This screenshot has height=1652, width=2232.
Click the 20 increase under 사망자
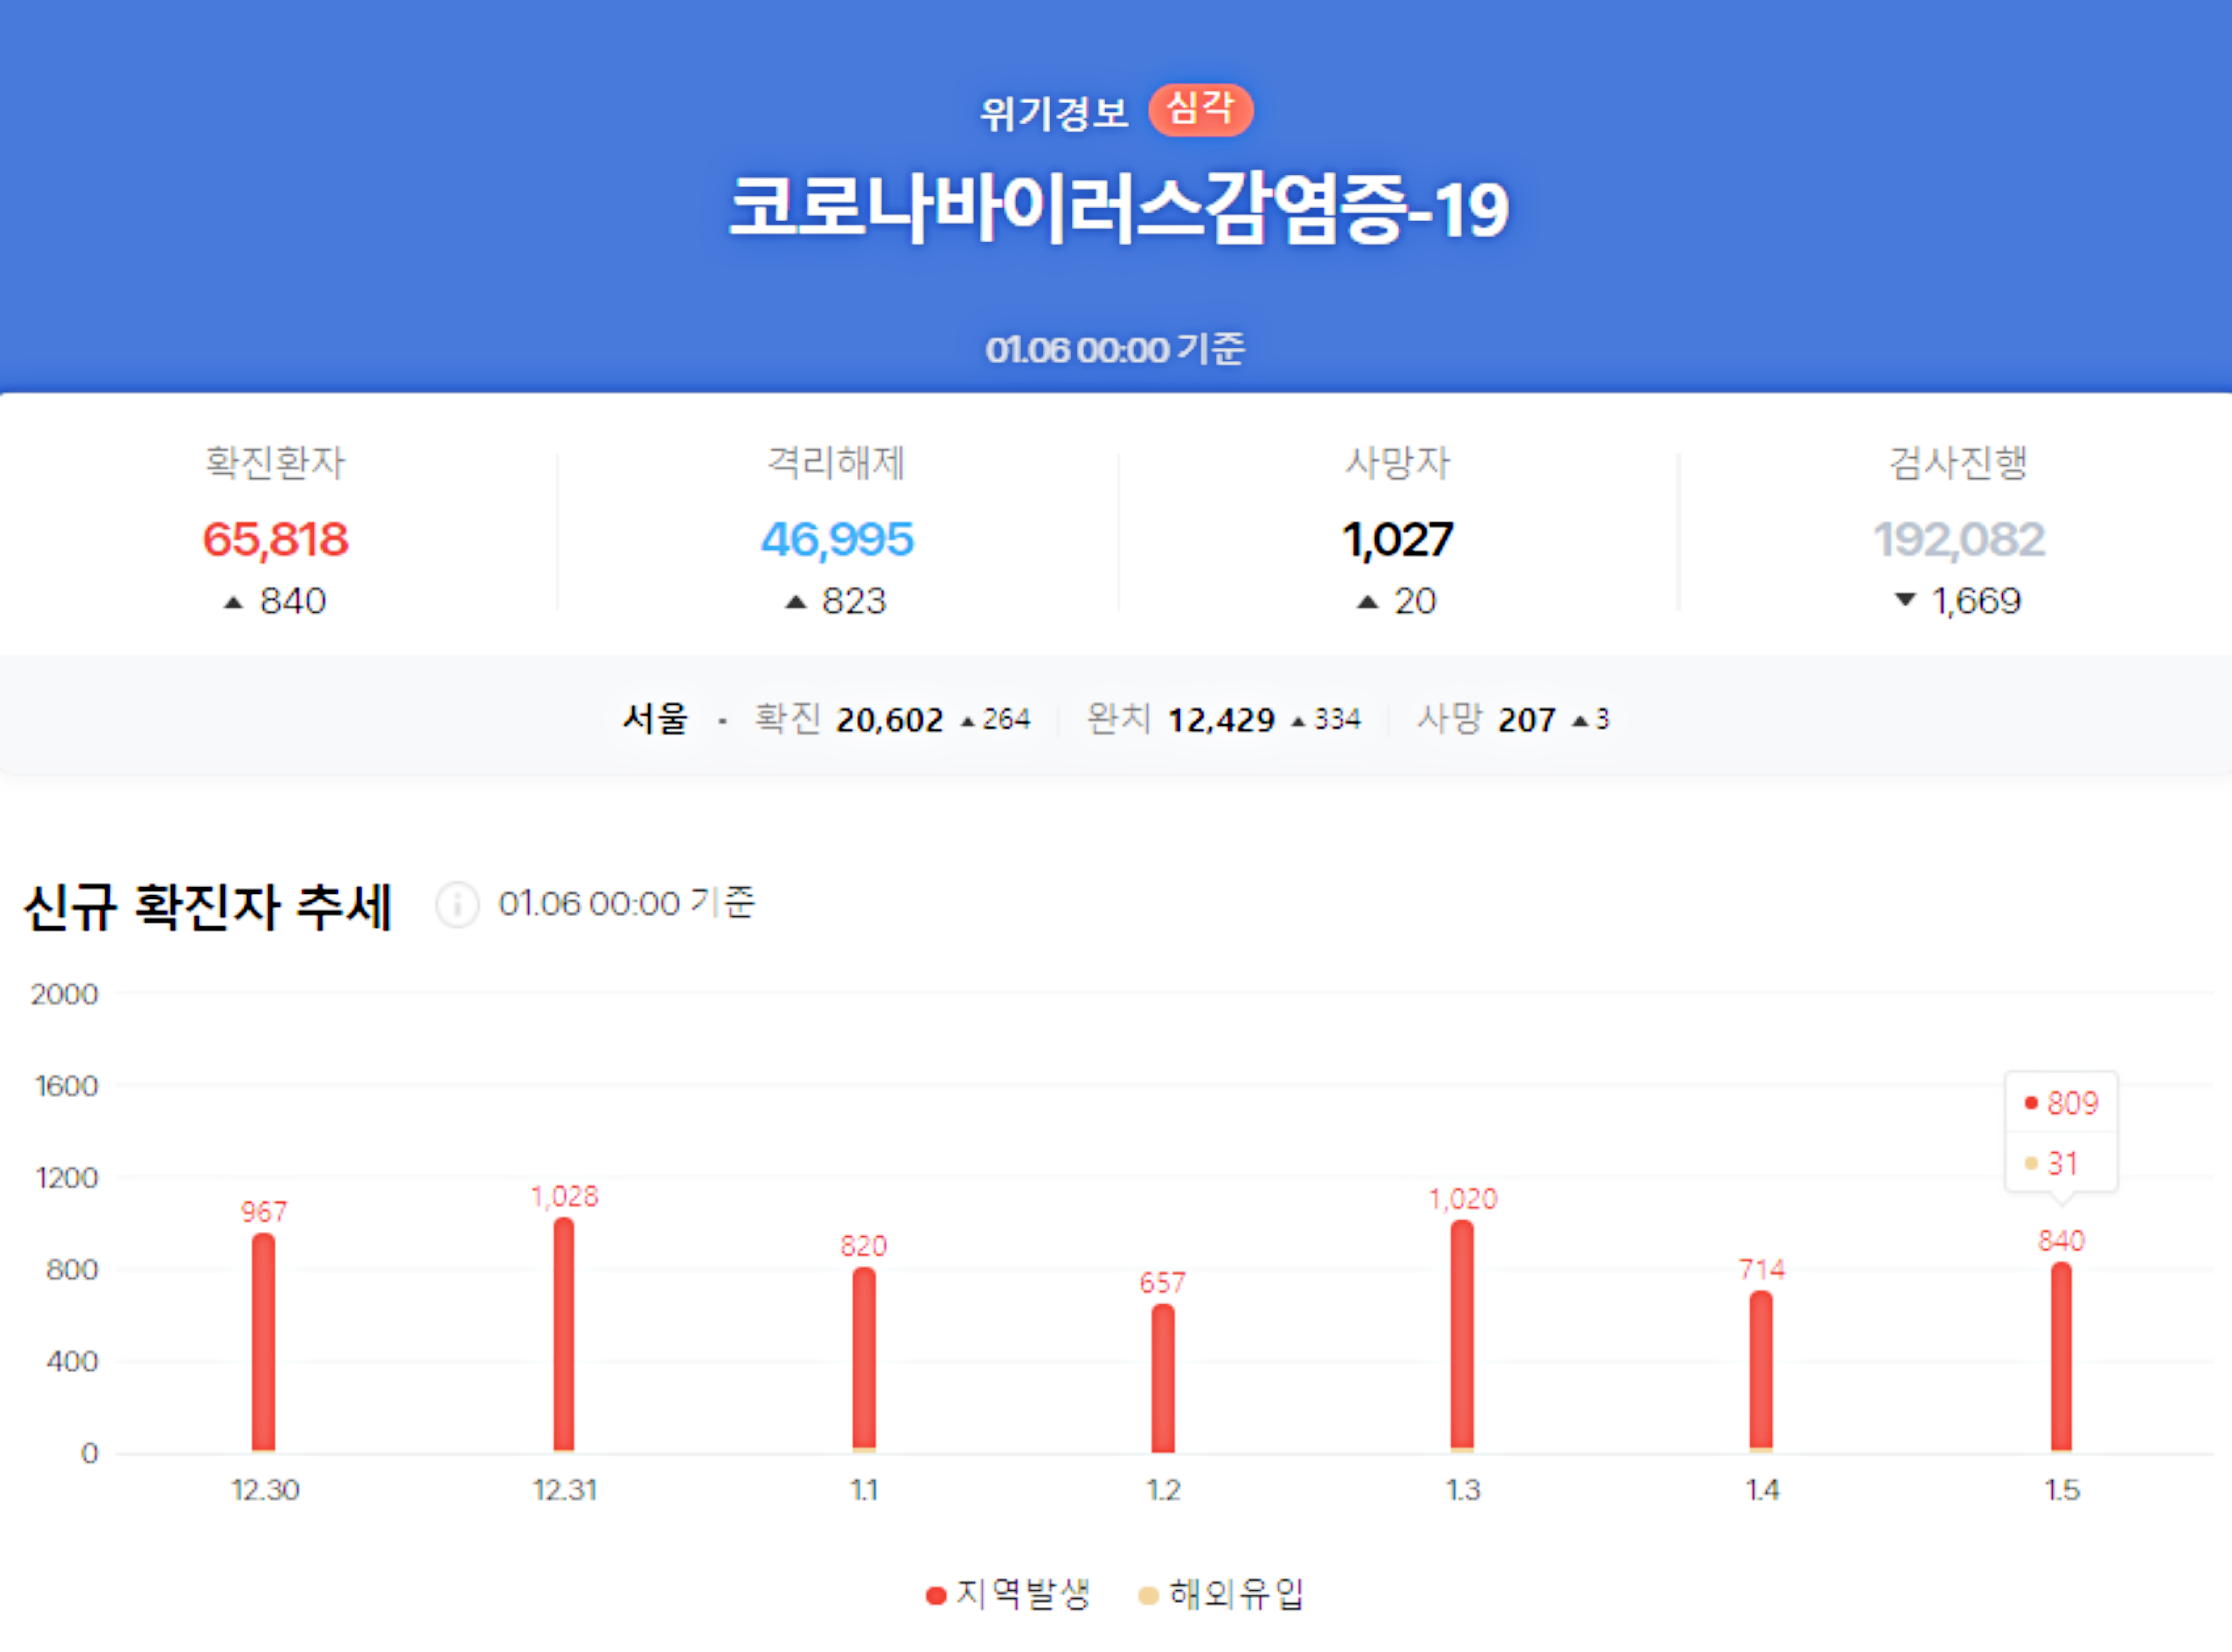[x=1415, y=601]
